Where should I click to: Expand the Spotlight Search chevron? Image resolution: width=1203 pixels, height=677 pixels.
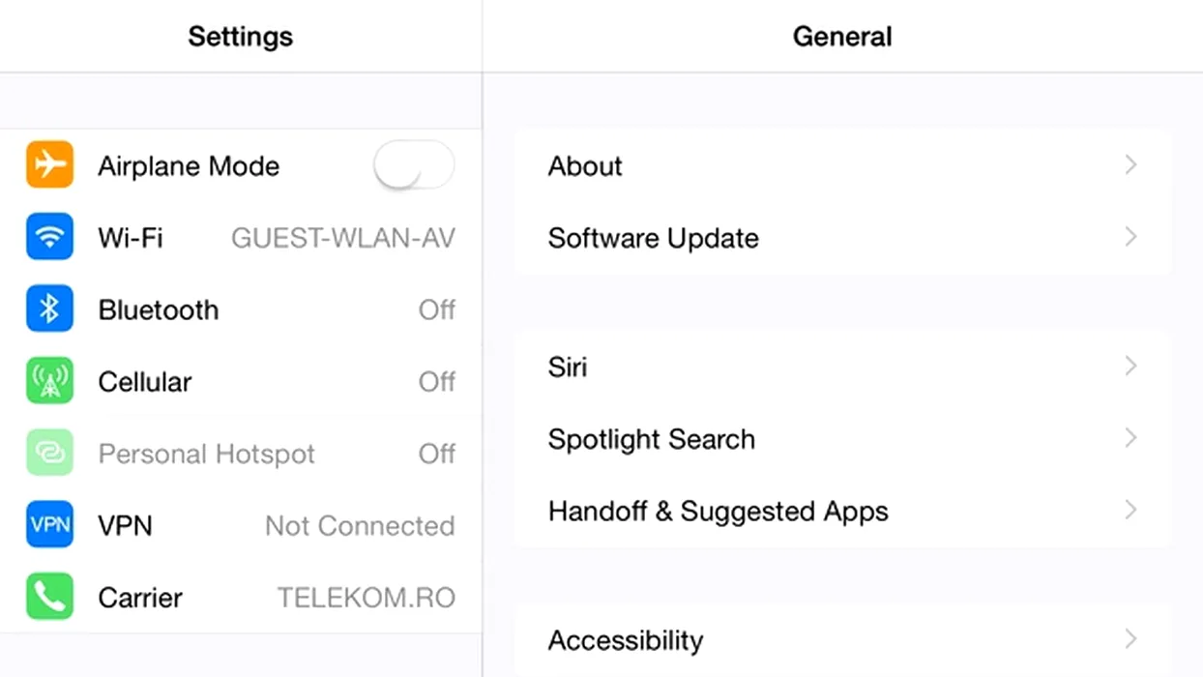1130,438
